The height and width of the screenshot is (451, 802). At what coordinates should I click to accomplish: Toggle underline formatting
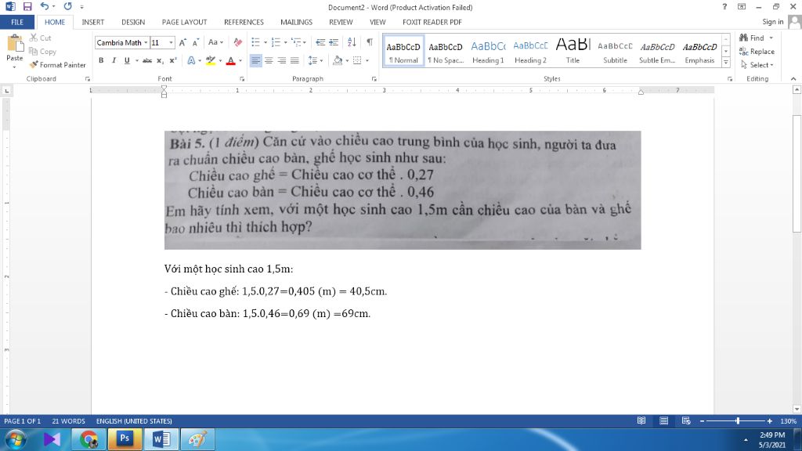pos(127,60)
